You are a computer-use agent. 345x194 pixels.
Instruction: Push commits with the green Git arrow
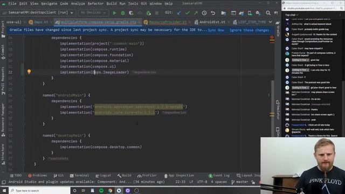(x=196, y=13)
